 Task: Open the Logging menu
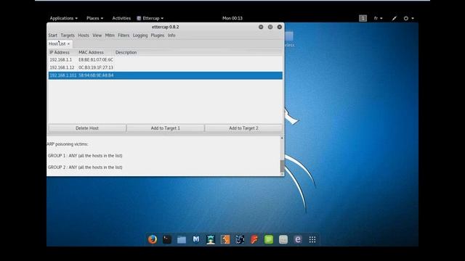pyautogui.click(x=140, y=36)
